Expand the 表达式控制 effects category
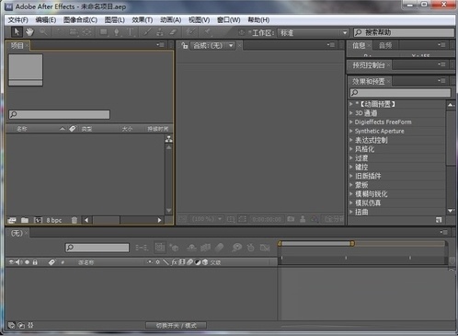458x336 pixels. (x=351, y=140)
